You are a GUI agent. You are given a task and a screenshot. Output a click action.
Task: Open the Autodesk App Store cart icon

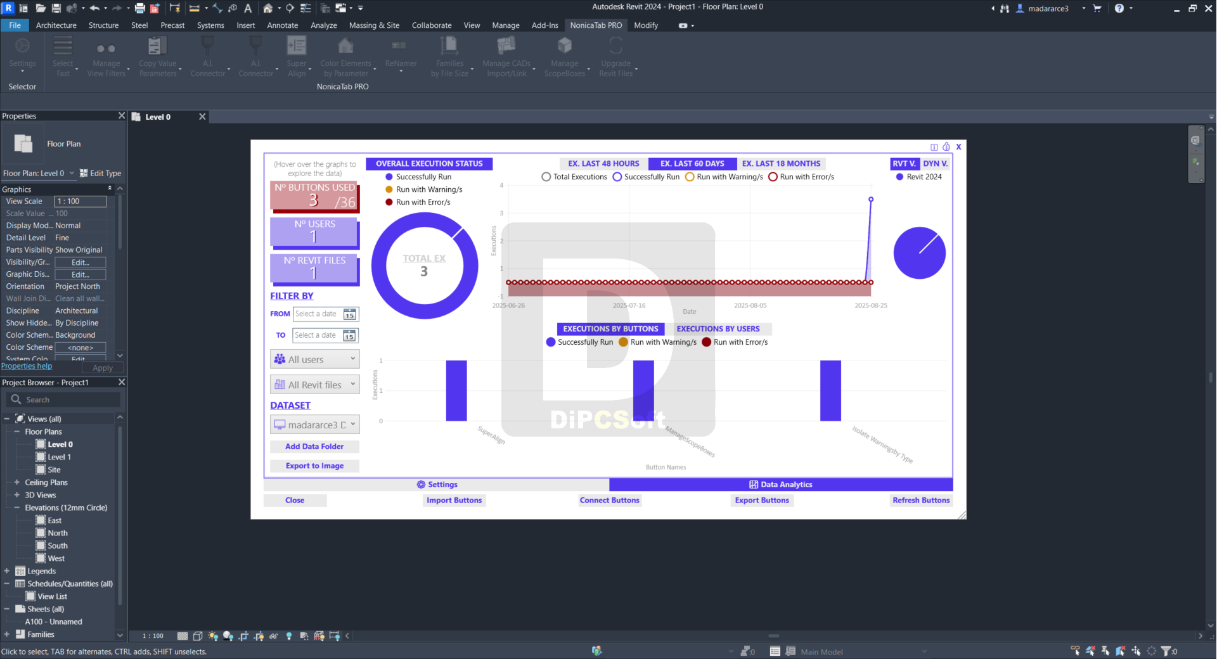tap(1097, 8)
